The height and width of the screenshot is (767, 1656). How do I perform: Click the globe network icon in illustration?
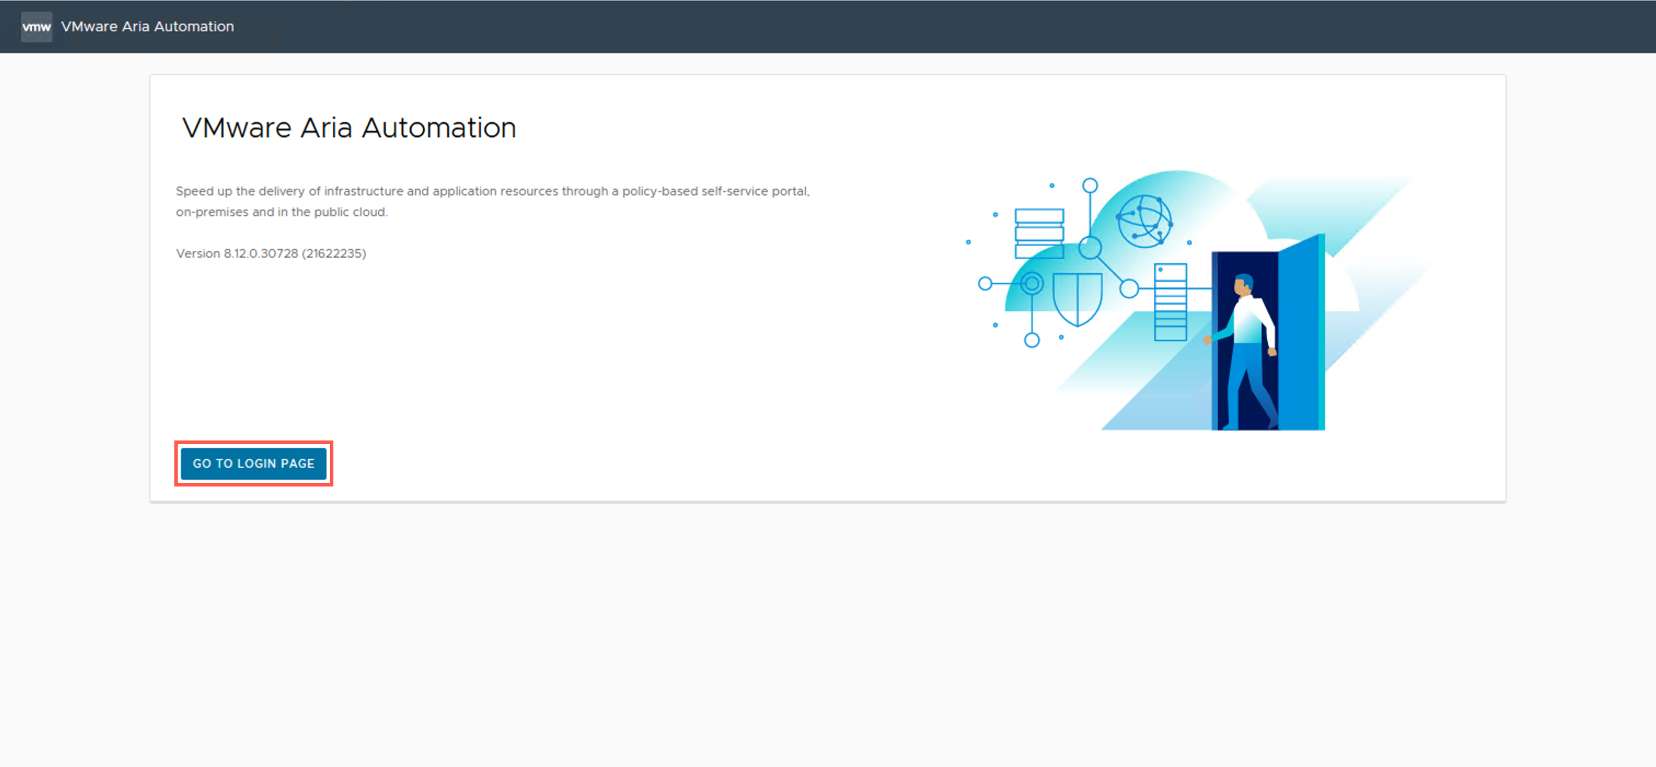[1144, 222]
